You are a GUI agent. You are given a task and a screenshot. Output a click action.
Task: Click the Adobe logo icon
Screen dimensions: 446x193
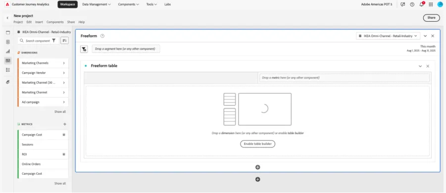7,4
